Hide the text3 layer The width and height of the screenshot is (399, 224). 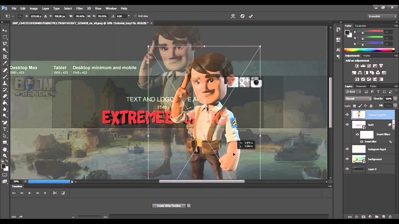pos(347,124)
